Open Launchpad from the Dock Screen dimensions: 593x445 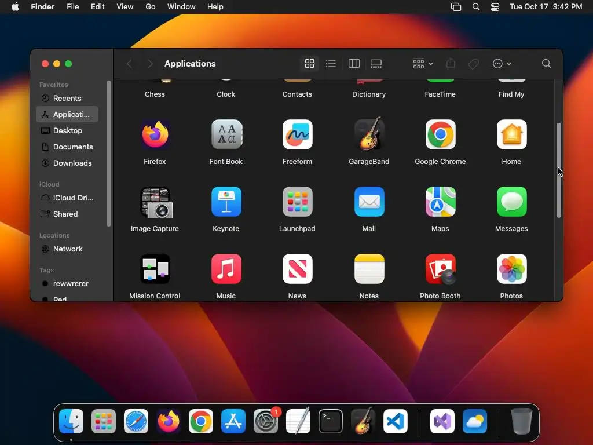click(x=104, y=421)
